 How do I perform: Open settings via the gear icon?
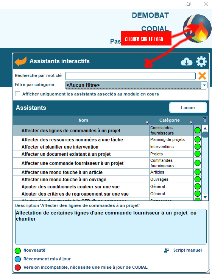(x=201, y=61)
